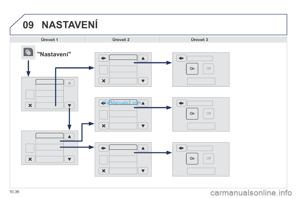
Task: Click the "09" chapter number
Action: (28, 25)
